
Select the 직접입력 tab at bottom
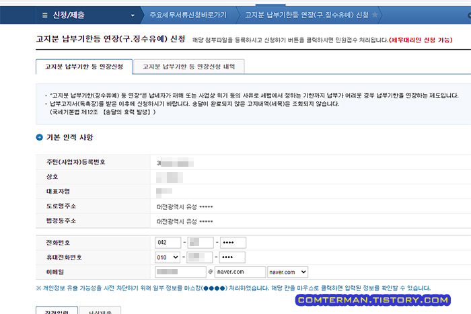pos(57,311)
